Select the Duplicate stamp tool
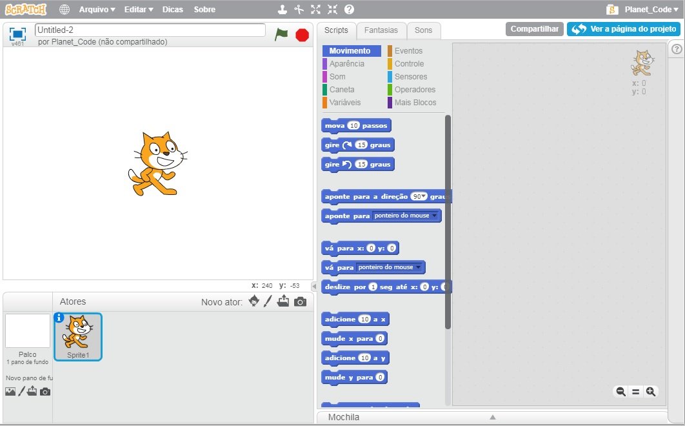This screenshot has width=685, height=426. 283,10
